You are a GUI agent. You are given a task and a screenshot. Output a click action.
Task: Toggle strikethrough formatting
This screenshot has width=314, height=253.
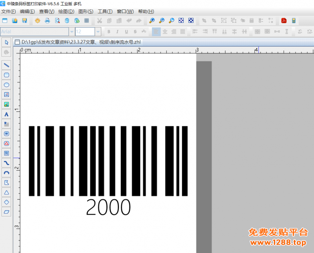[135, 32]
